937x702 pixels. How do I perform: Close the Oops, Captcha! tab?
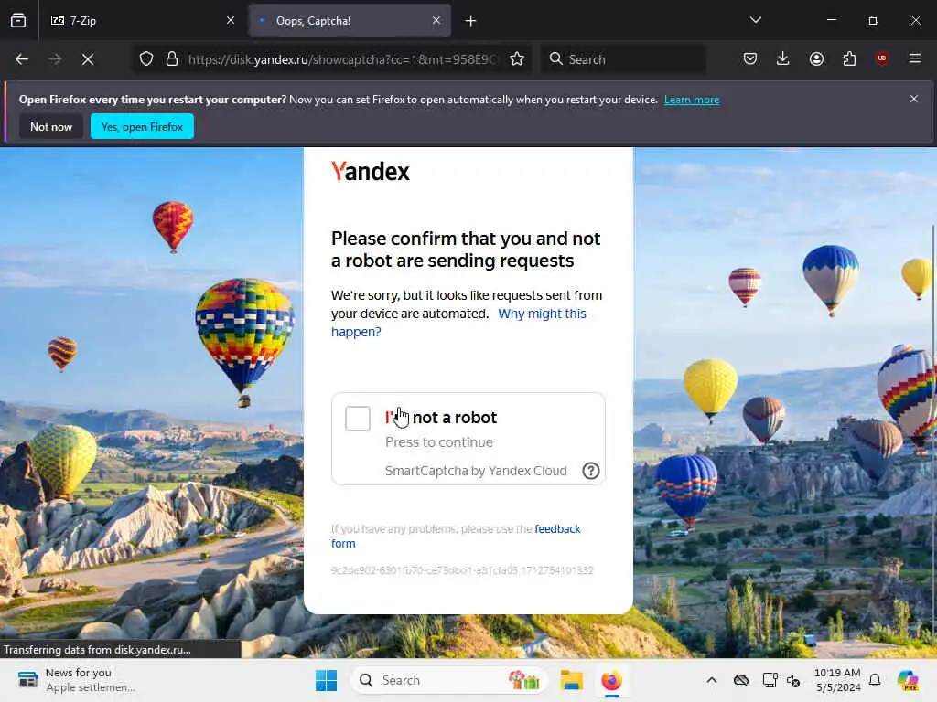click(x=436, y=21)
